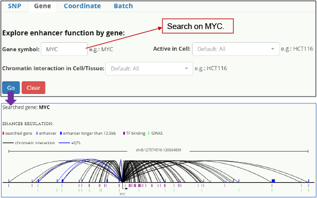Switch to the SNP tab

(x=15, y=6)
